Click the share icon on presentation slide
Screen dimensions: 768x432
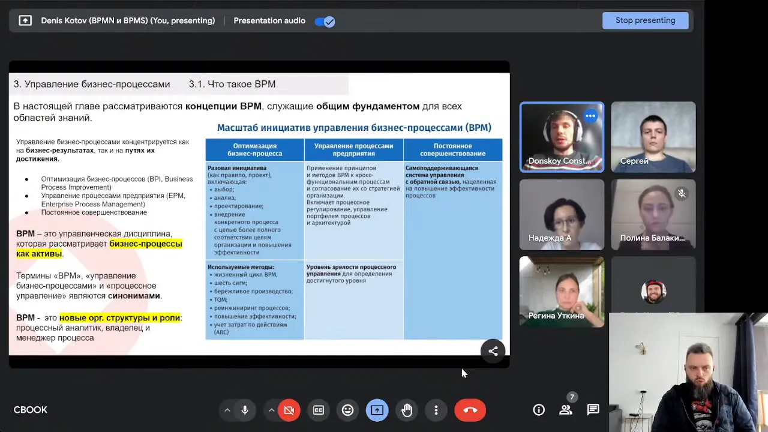[493, 352]
